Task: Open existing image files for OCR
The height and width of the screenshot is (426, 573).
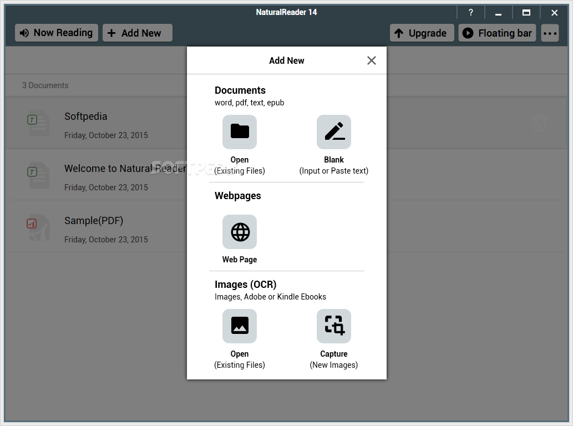Action: (240, 326)
